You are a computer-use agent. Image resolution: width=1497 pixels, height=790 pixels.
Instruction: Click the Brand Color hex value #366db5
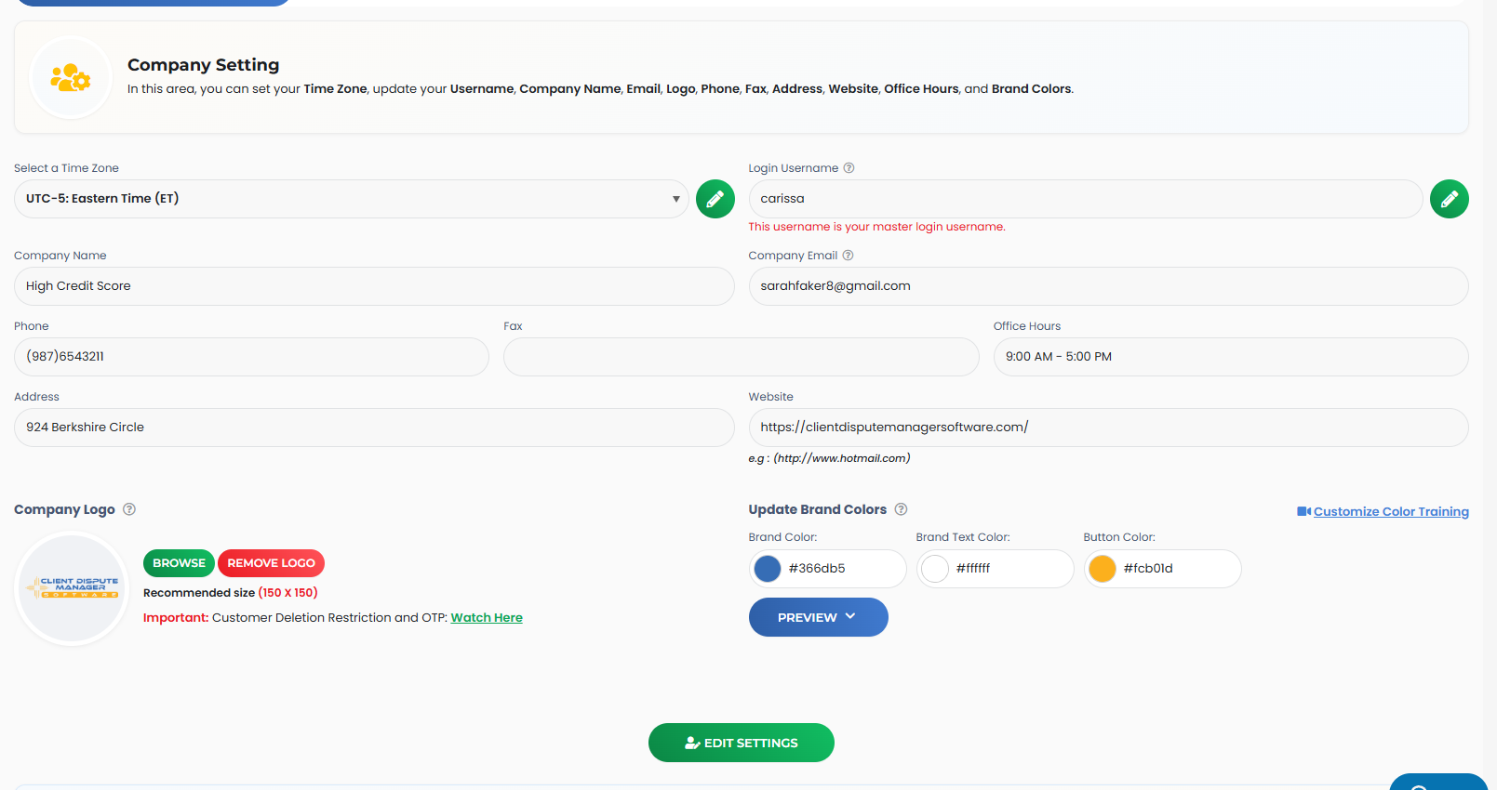click(817, 569)
